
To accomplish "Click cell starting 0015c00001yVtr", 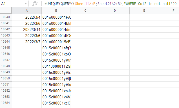I will [56, 60].
